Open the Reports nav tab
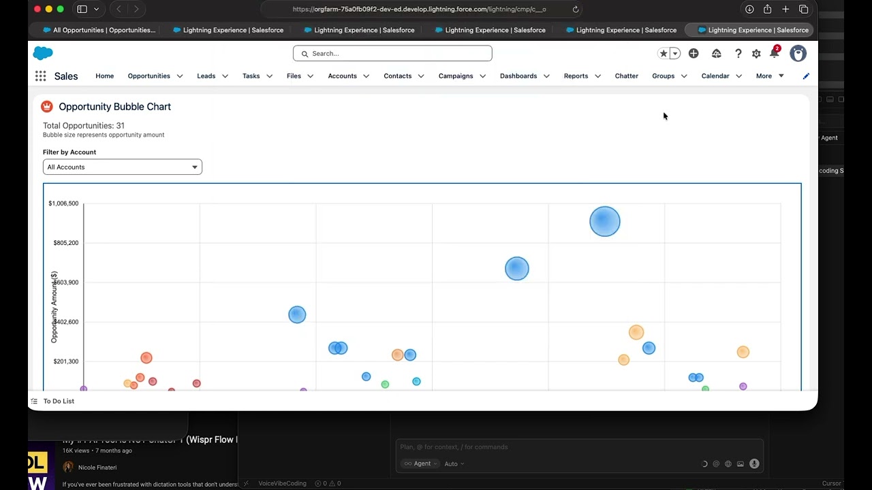872x490 pixels. 576,76
